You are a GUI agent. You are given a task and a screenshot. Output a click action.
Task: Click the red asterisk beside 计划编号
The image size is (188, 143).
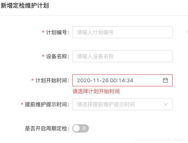[43, 32]
